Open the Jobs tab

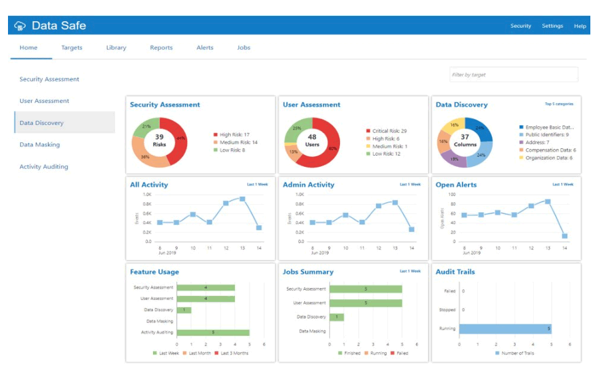click(244, 48)
